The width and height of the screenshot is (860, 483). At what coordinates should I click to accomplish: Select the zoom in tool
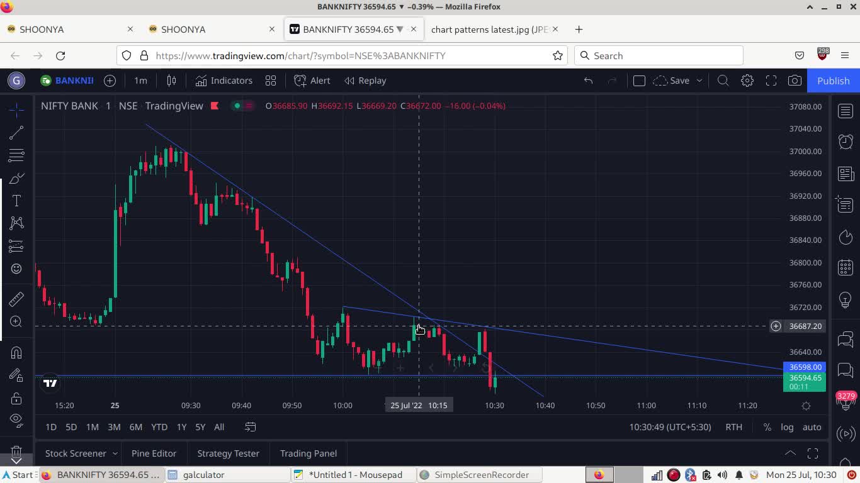(16, 321)
